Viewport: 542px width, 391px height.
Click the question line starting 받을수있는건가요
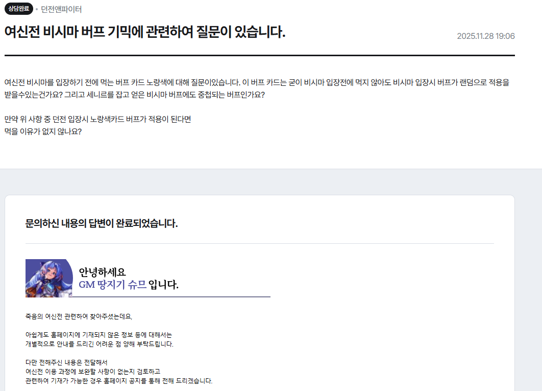pyautogui.click(x=134, y=95)
